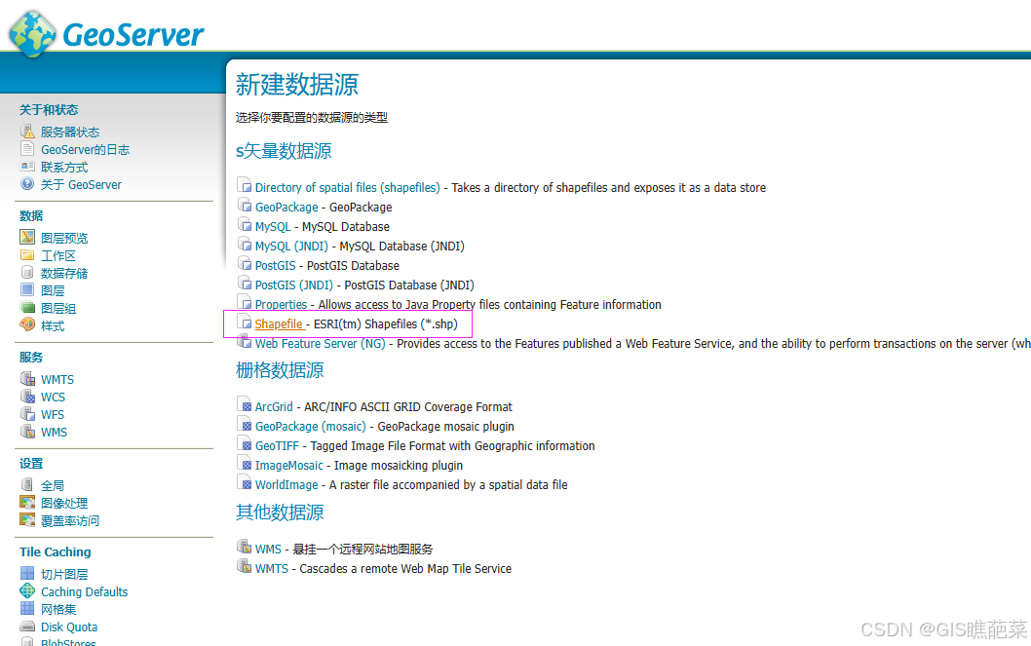Click the WCS service icon

tap(27, 397)
